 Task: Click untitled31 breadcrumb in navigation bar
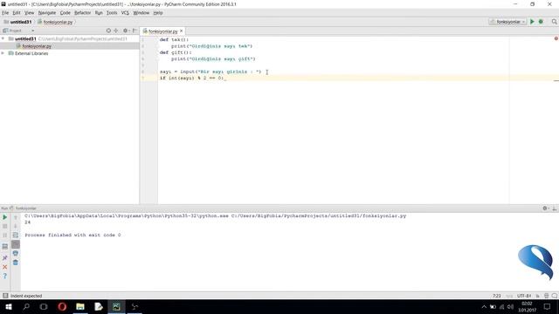pyautogui.click(x=20, y=22)
